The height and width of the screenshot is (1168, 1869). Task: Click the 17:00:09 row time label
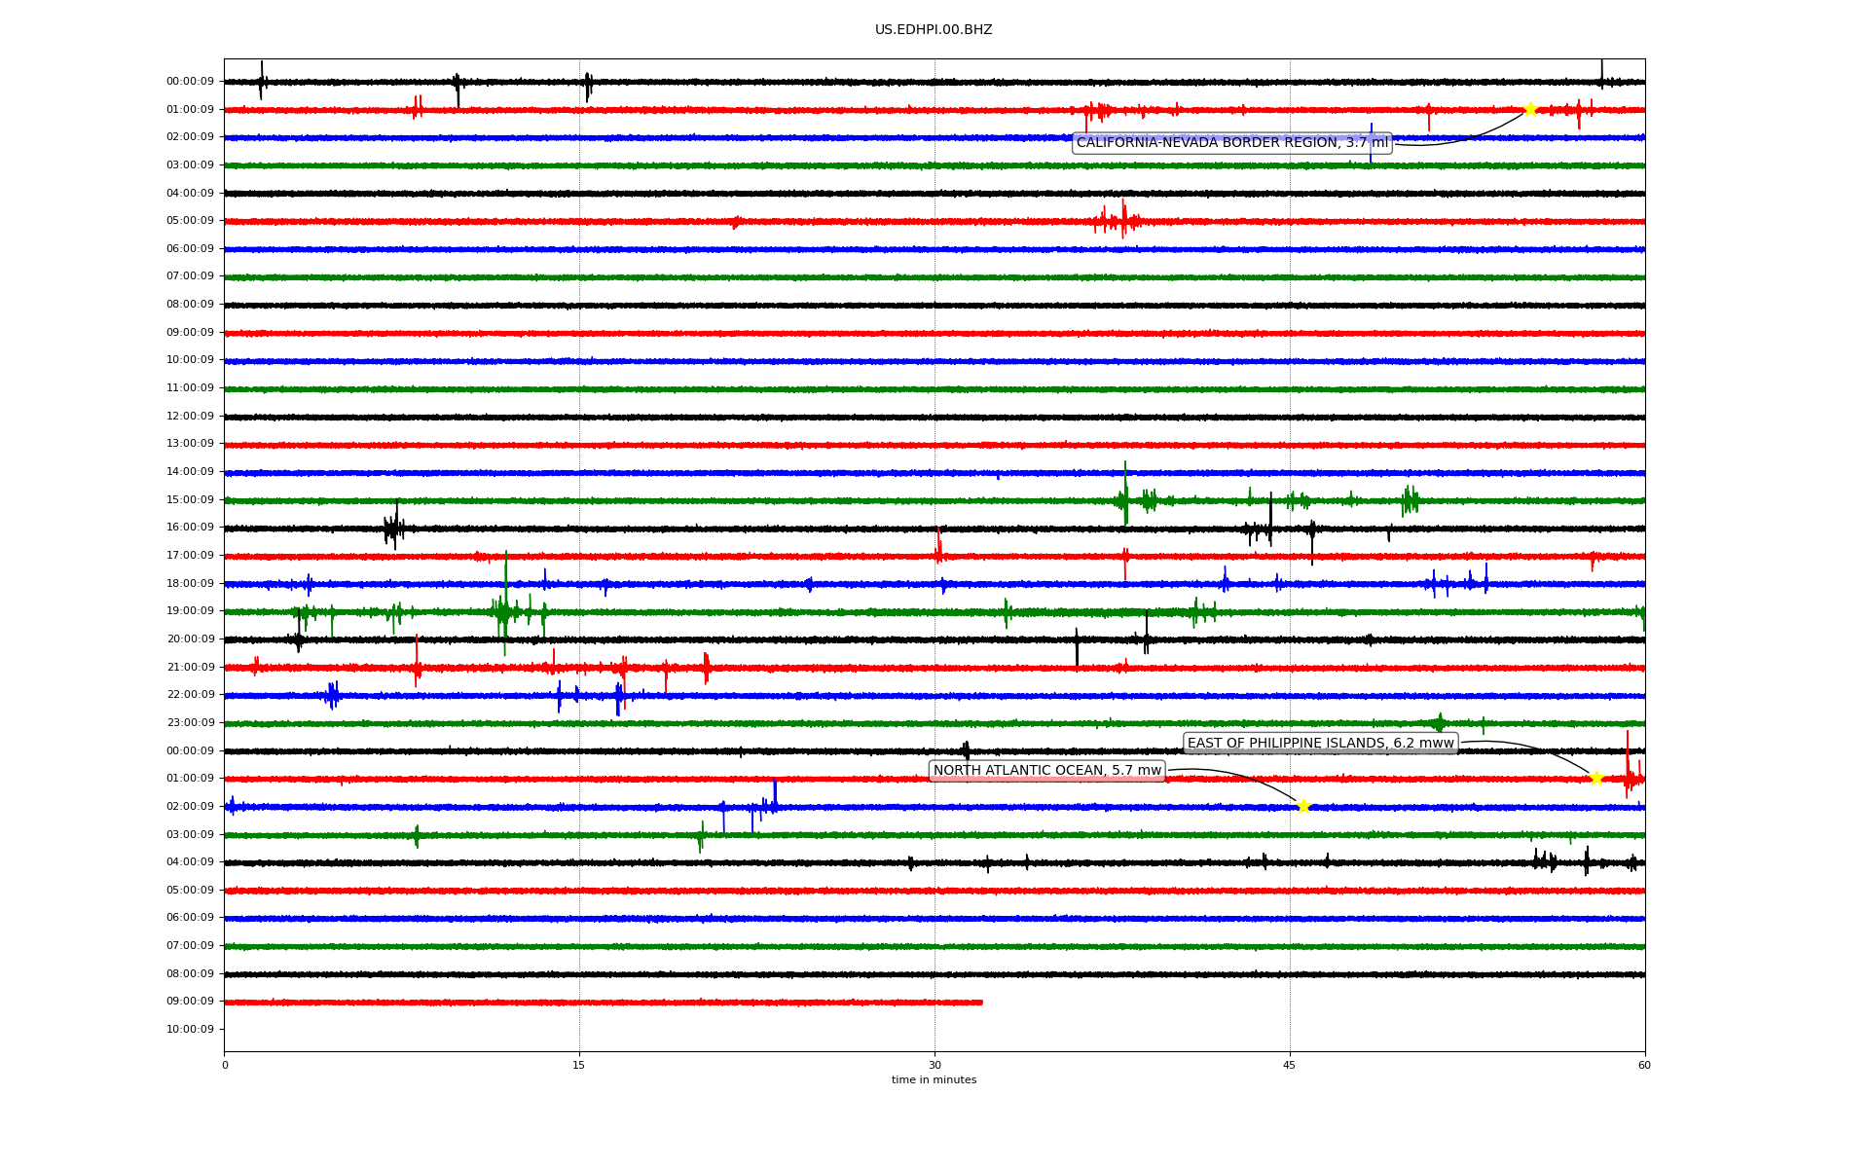[x=190, y=556]
